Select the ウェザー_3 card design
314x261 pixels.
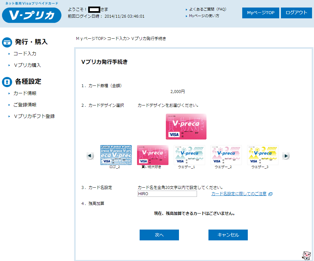pos(263,155)
